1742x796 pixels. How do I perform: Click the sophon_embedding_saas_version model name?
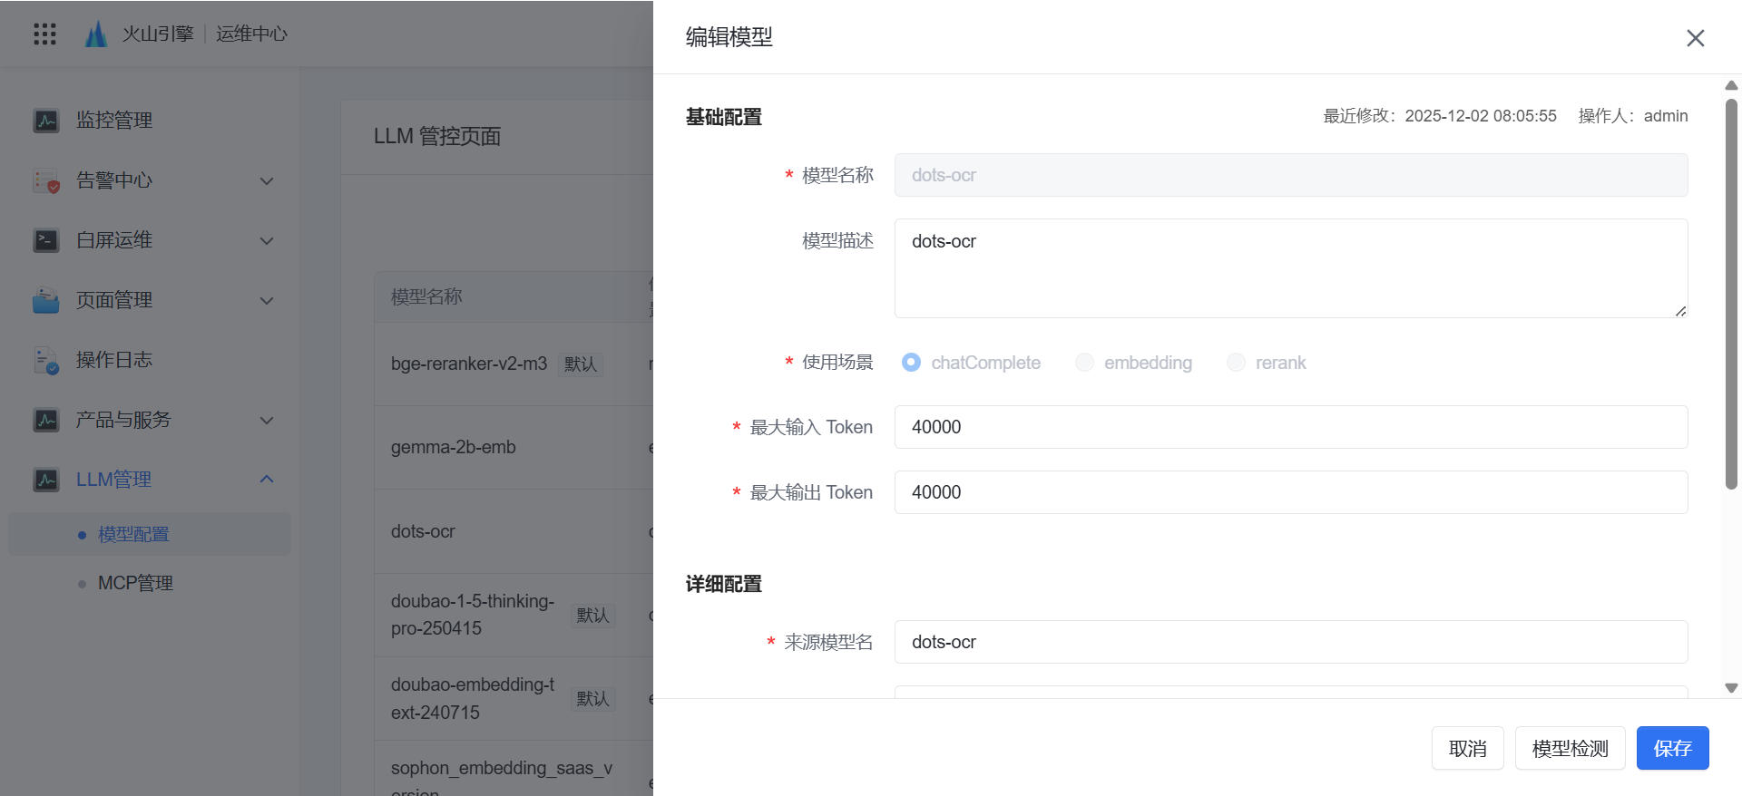(x=502, y=780)
